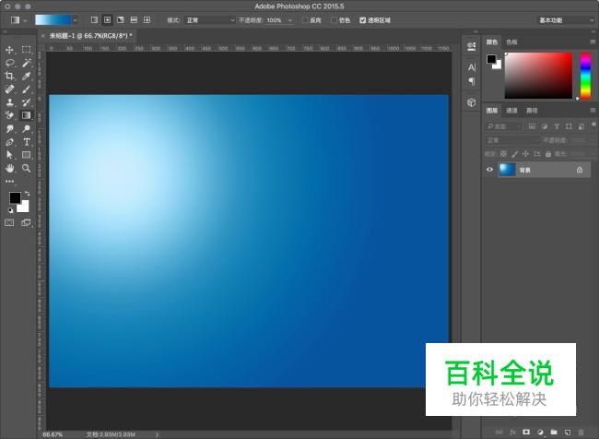Screen dimensions: 599x439
Task: Enable the 反向 (Reverse) checkbox
Action: tap(306, 19)
